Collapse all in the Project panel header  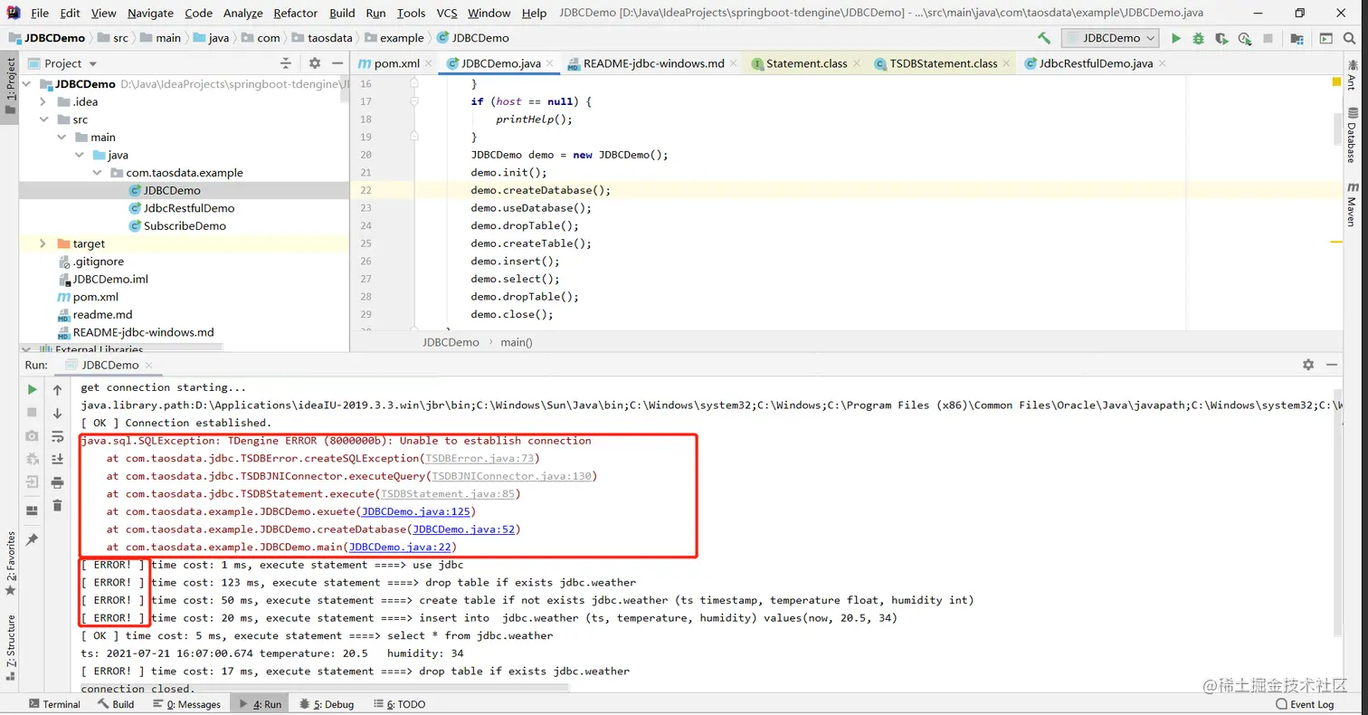tap(286, 63)
